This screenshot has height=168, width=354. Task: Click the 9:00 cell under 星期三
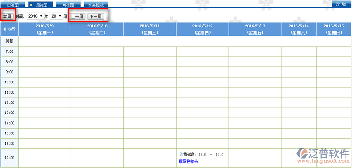coord(150,72)
